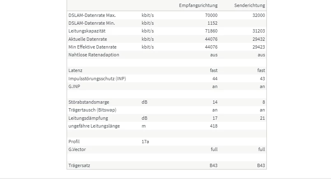
Task: Click the 418 line length value
Action: (214, 126)
